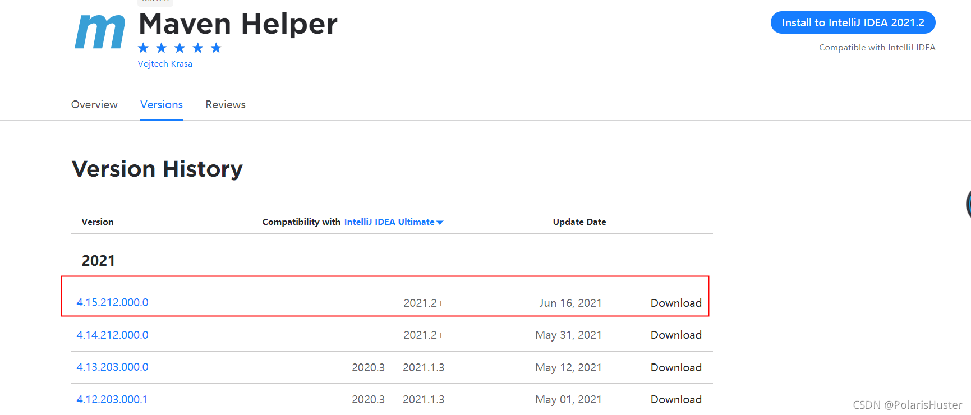Screen dimensions: 971x415
Task: Select the Versions tab
Action: [162, 105]
